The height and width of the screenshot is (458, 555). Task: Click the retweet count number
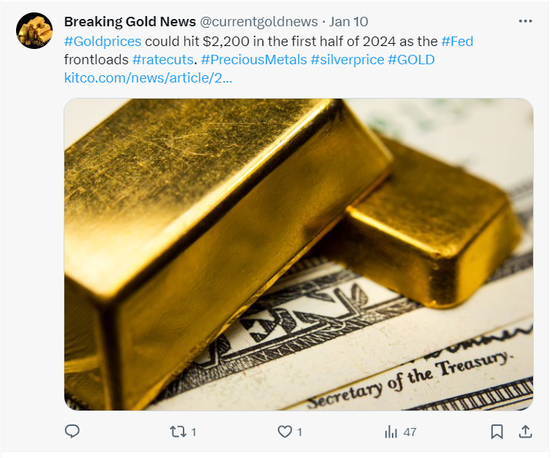[x=194, y=432]
